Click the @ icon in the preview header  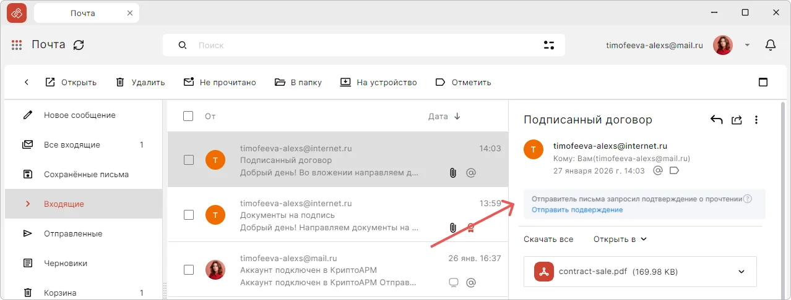659,170
